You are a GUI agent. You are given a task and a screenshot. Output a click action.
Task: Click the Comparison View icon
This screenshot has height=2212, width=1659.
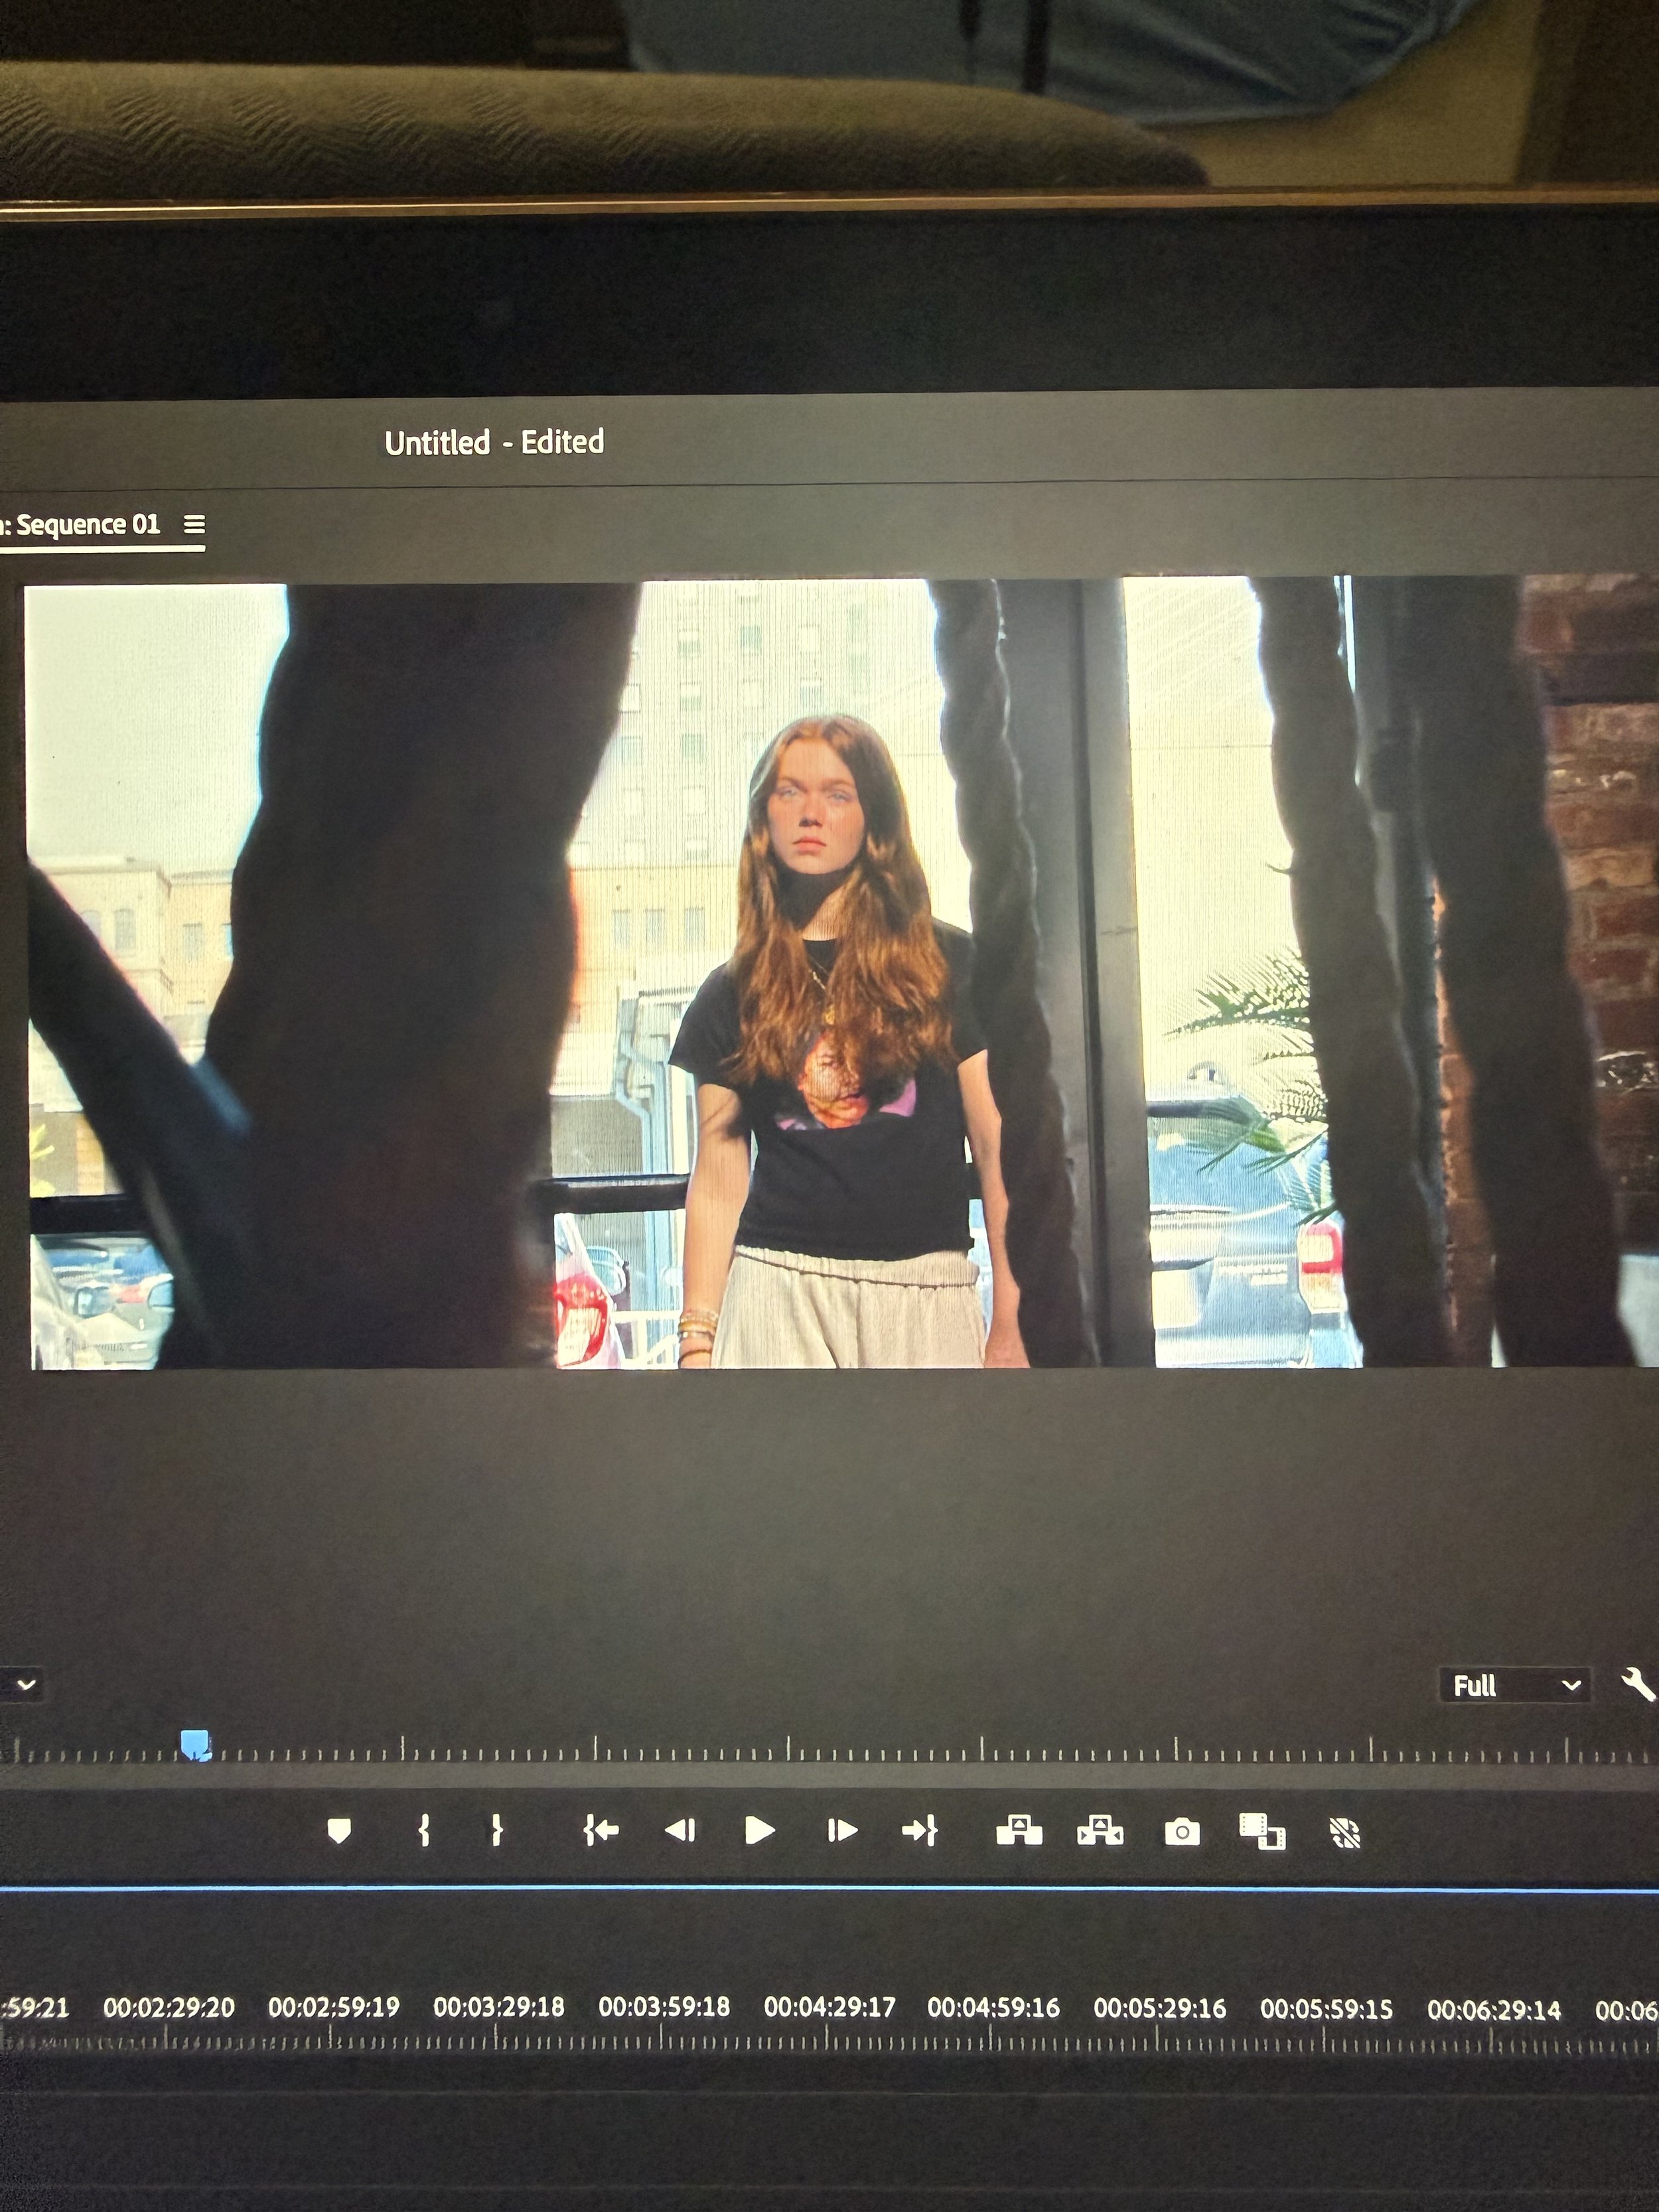point(1262,1832)
